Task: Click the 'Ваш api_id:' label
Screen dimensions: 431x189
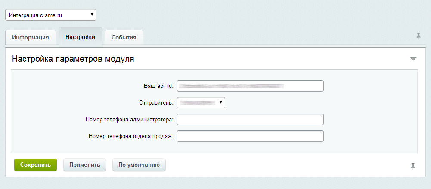Action: [158, 86]
